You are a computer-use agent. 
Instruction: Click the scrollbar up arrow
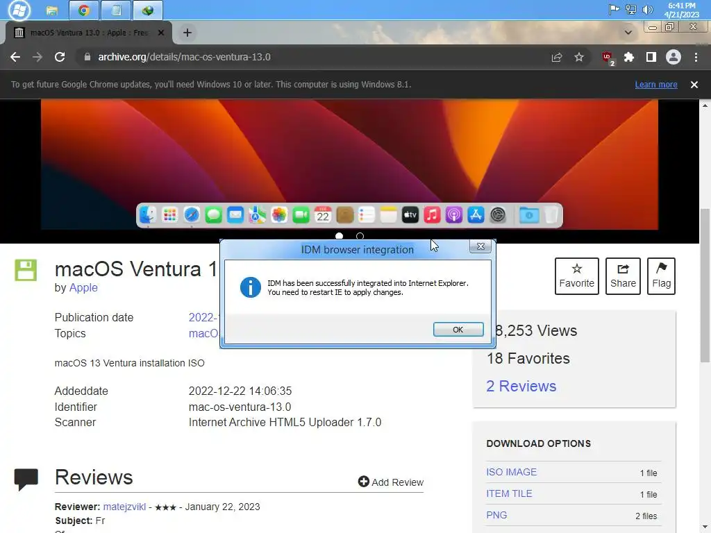coord(705,105)
